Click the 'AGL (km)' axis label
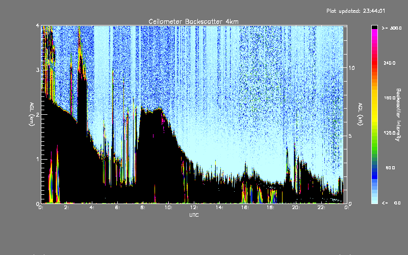408x255 pixels. coord(32,114)
